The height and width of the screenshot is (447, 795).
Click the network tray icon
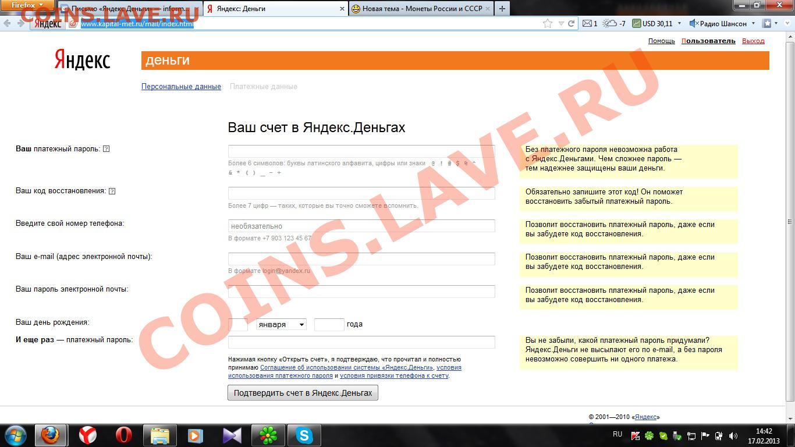691,435
